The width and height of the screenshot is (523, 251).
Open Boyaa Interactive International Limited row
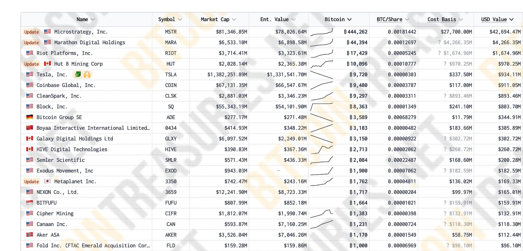(93, 128)
